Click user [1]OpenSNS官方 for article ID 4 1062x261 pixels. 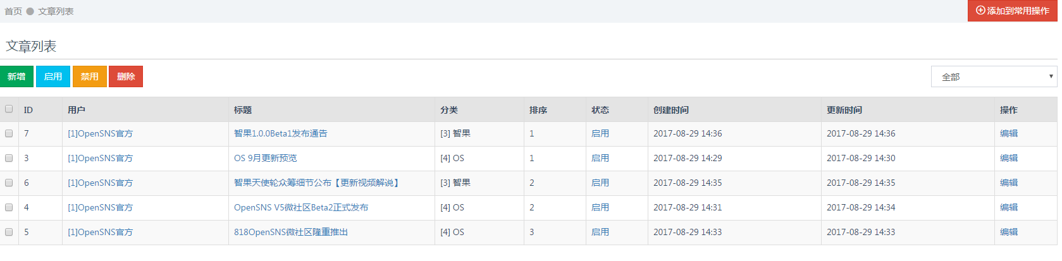point(101,207)
